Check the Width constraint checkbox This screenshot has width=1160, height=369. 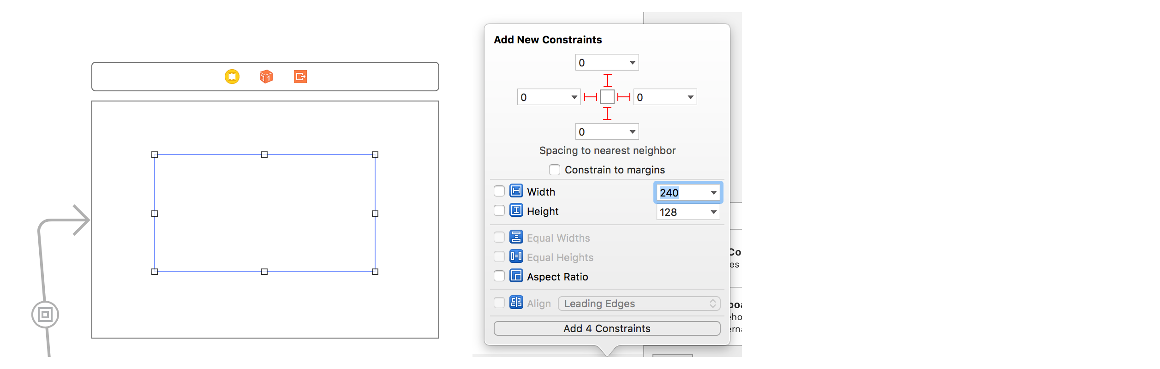pos(499,191)
